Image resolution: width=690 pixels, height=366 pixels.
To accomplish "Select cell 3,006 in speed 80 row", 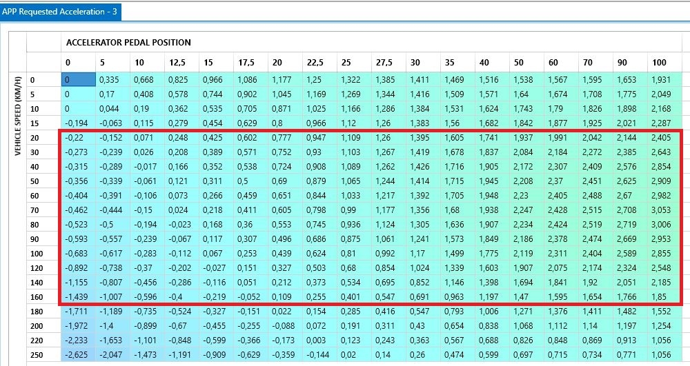I will (x=664, y=225).
